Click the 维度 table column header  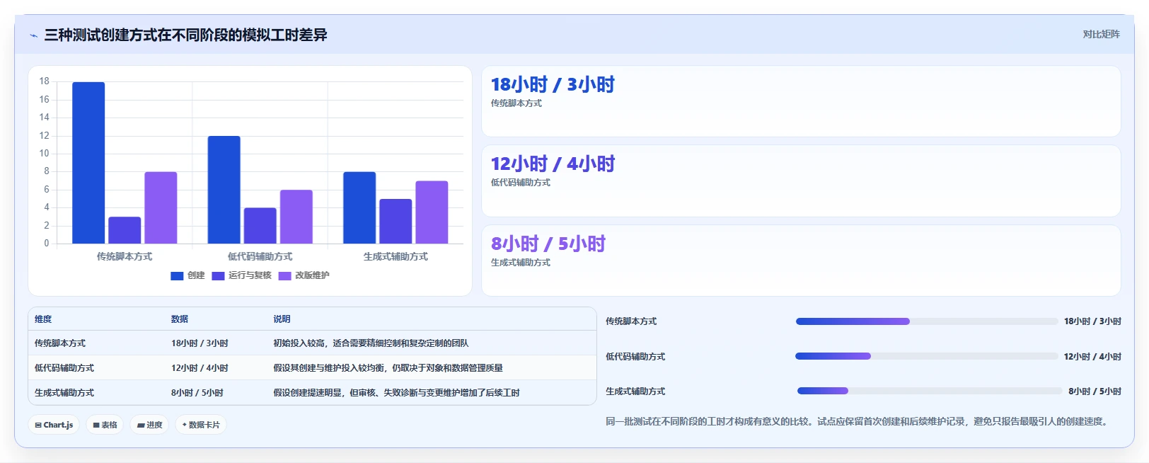(x=43, y=319)
